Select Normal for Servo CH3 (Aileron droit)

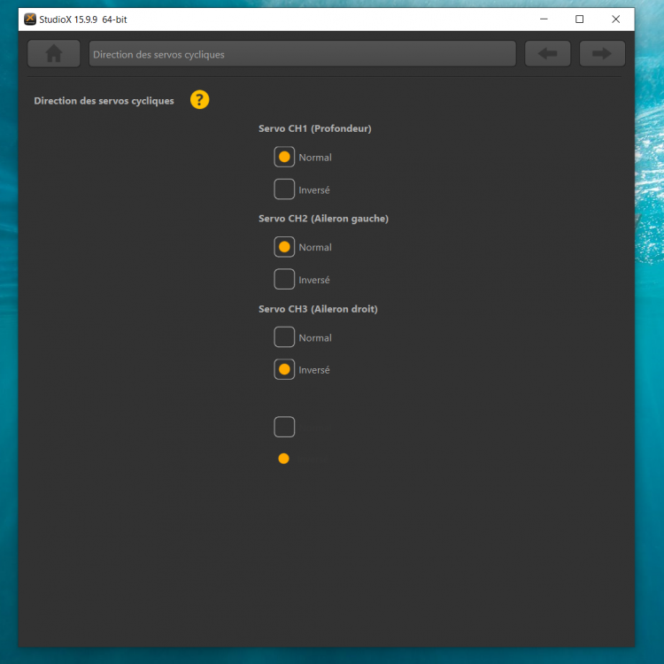pyautogui.click(x=284, y=337)
